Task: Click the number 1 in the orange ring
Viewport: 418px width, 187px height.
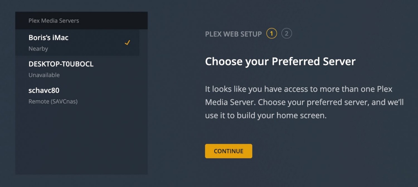Action: [x=271, y=33]
